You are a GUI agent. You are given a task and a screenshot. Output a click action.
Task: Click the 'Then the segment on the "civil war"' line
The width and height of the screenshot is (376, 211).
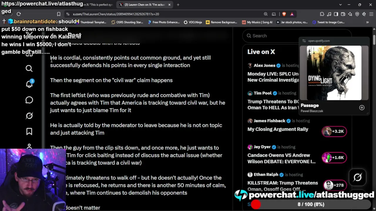click(111, 80)
